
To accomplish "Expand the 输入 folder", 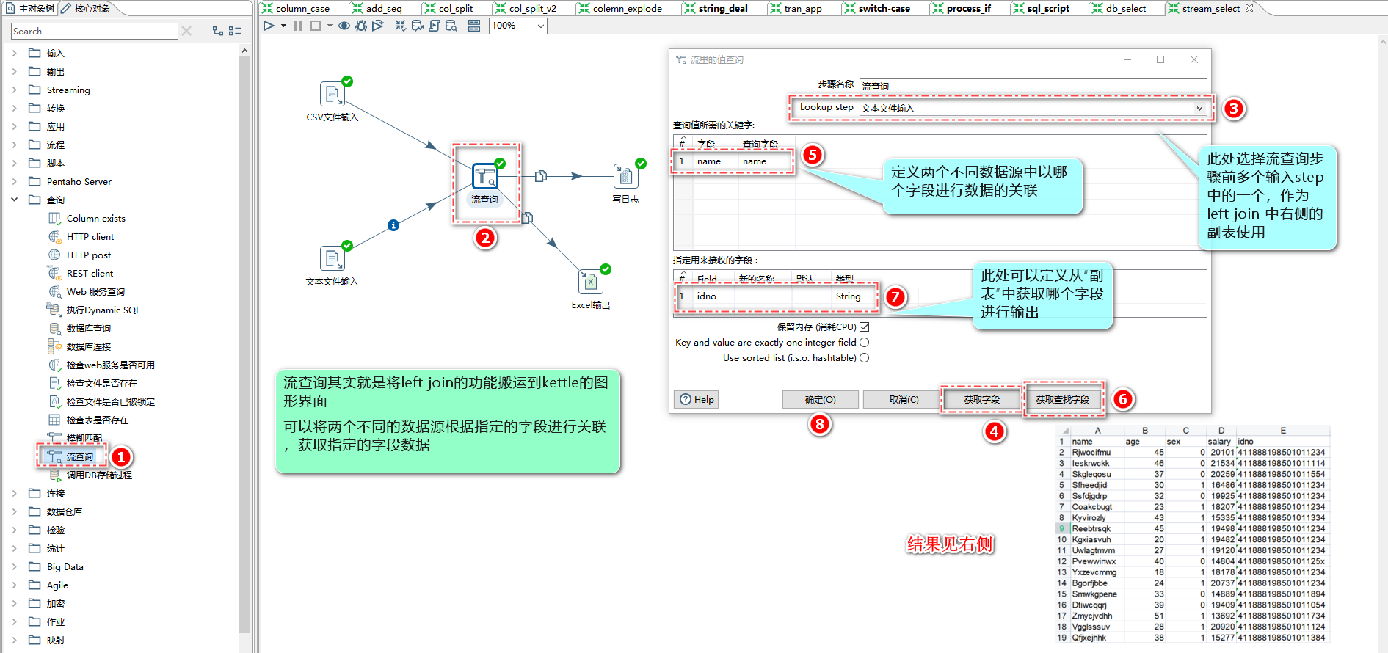I will [x=15, y=53].
